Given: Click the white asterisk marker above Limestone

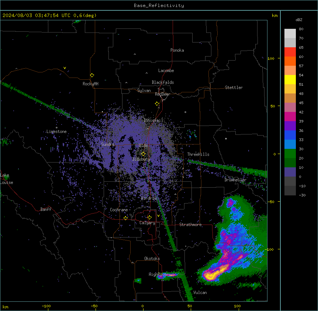Looking at the screenshot, I should coord(56,128).
